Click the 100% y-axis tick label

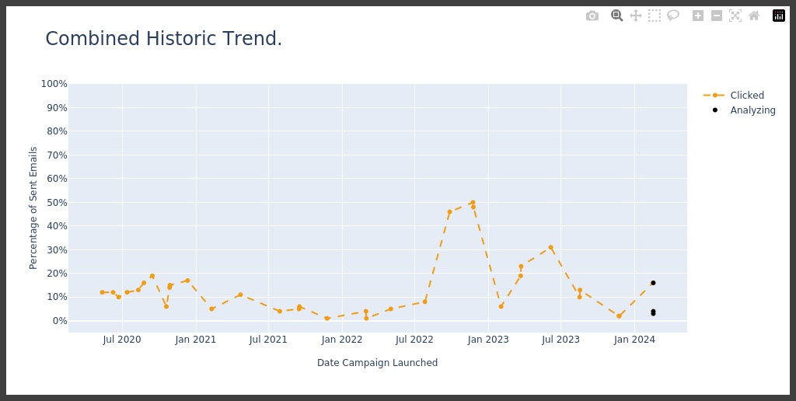pos(54,84)
